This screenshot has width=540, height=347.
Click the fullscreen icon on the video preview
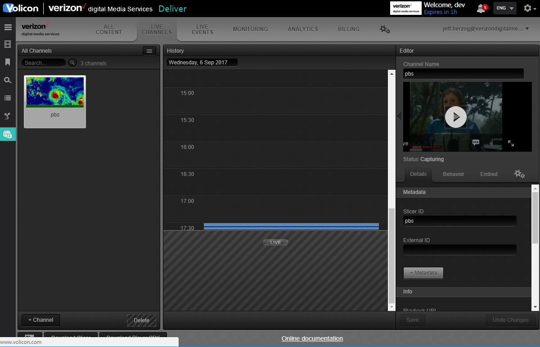click(511, 143)
